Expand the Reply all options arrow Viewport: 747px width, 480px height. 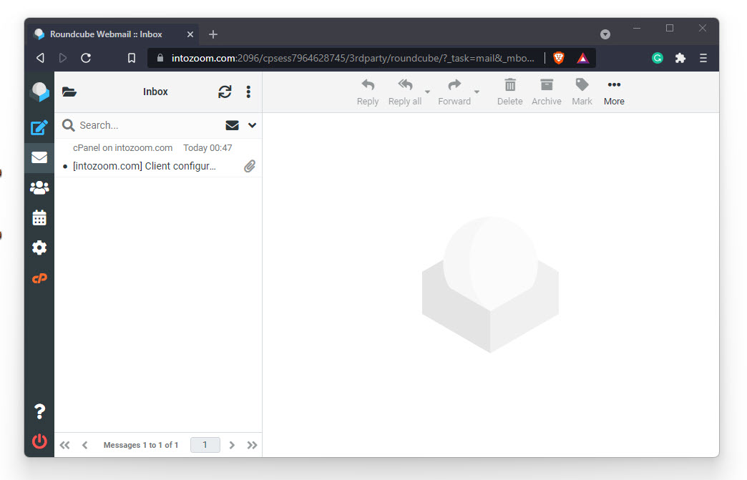tap(427, 92)
